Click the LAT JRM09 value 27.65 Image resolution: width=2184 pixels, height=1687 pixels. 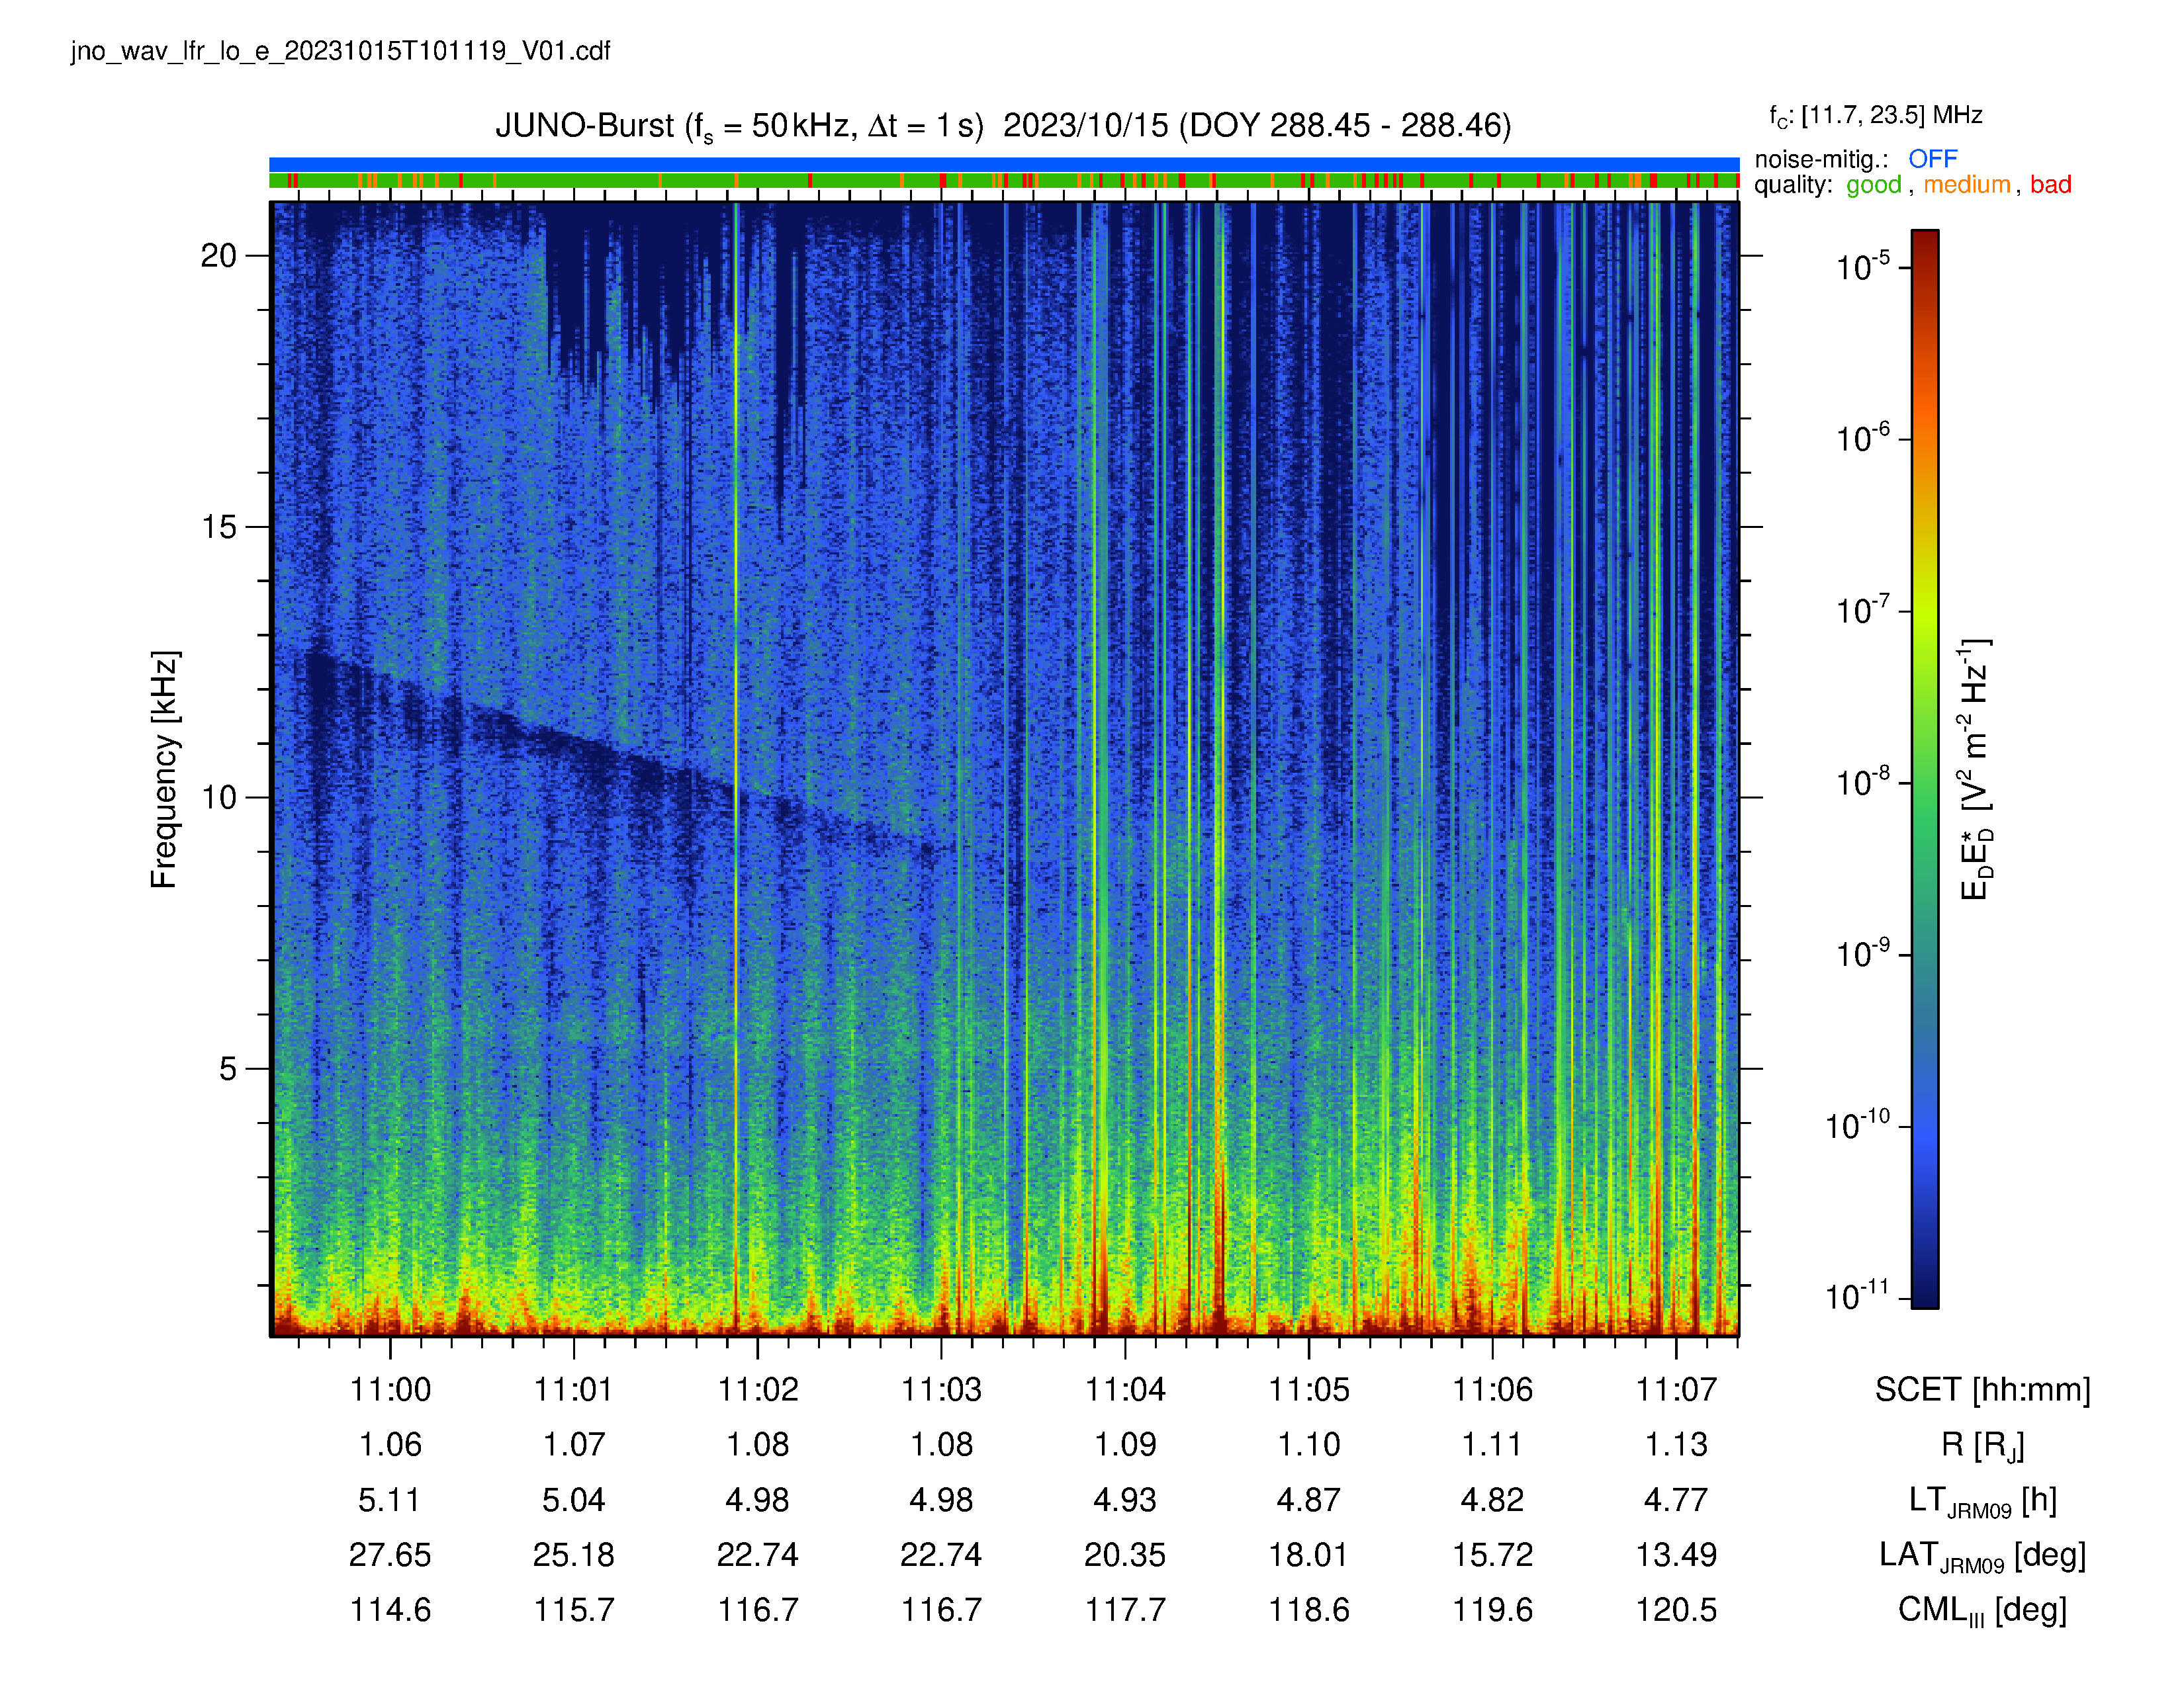pos(390,1555)
